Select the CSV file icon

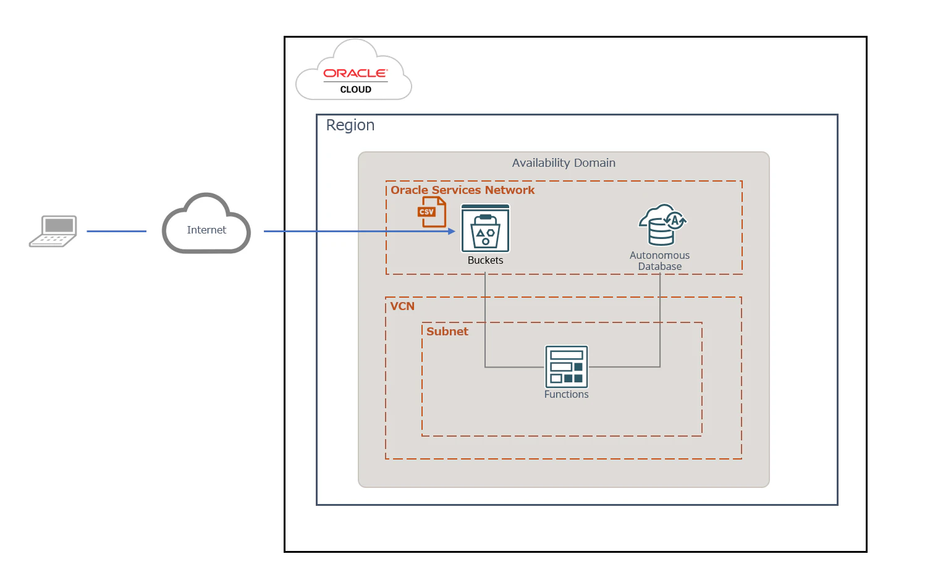(x=431, y=212)
